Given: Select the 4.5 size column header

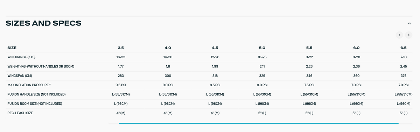Looking at the screenshot, I should coord(215,47).
